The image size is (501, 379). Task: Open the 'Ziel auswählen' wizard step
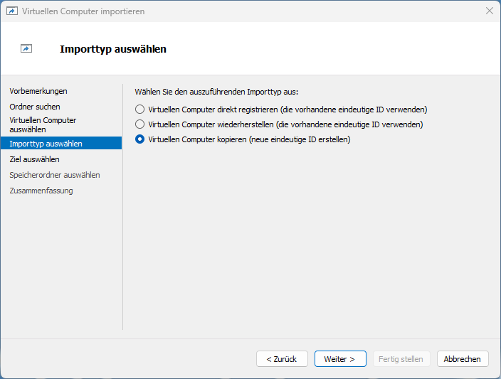[x=34, y=159]
